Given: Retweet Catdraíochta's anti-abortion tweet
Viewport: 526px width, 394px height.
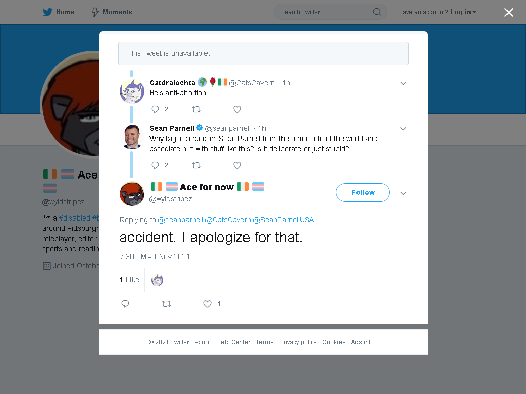Looking at the screenshot, I should 196,109.
